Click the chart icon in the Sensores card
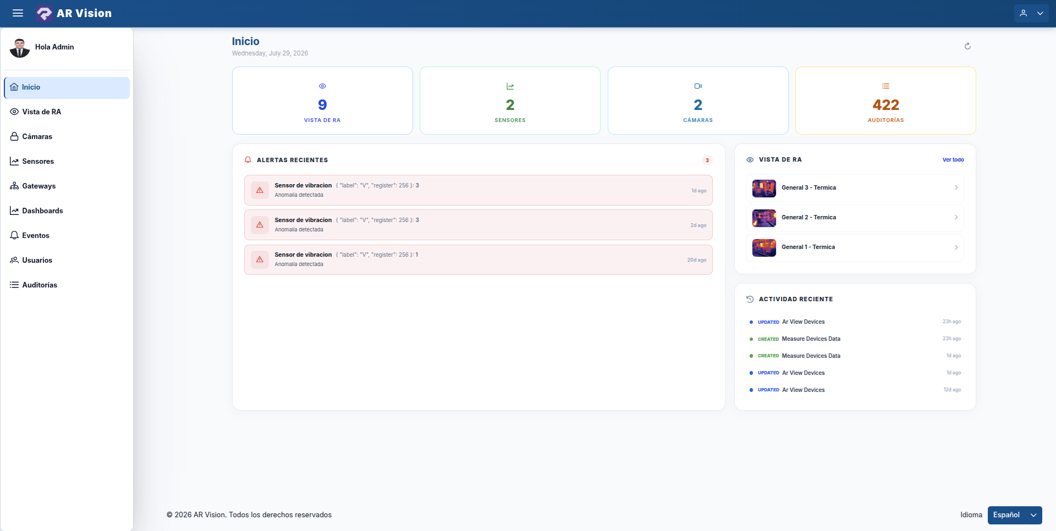The image size is (1056, 531). pos(510,86)
